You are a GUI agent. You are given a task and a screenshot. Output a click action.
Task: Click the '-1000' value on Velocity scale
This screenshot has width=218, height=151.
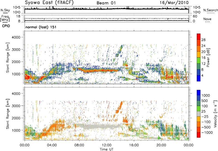click(207, 132)
